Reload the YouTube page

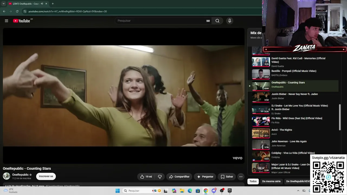pyautogui.click(x=17, y=11)
